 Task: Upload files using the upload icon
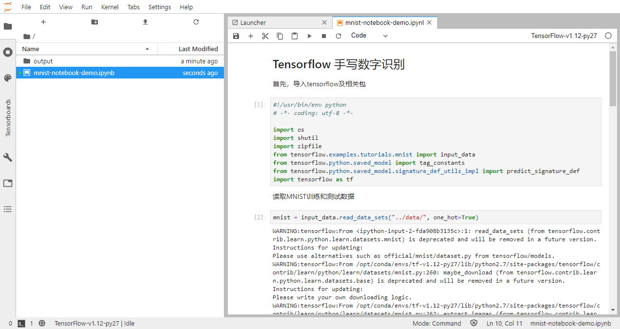point(145,22)
